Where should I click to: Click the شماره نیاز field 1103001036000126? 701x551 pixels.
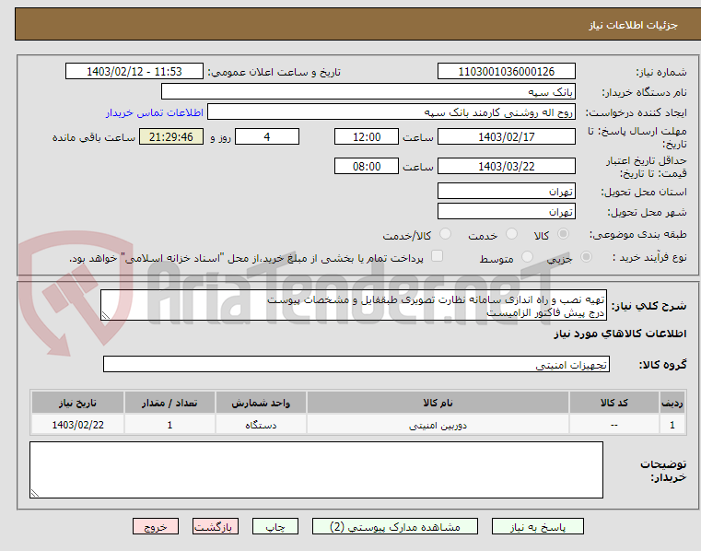pyautogui.click(x=506, y=71)
